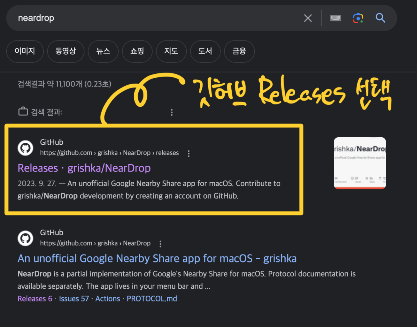
Task: Click the 2023. 9. 27. result date text
Action: click(x=37, y=184)
